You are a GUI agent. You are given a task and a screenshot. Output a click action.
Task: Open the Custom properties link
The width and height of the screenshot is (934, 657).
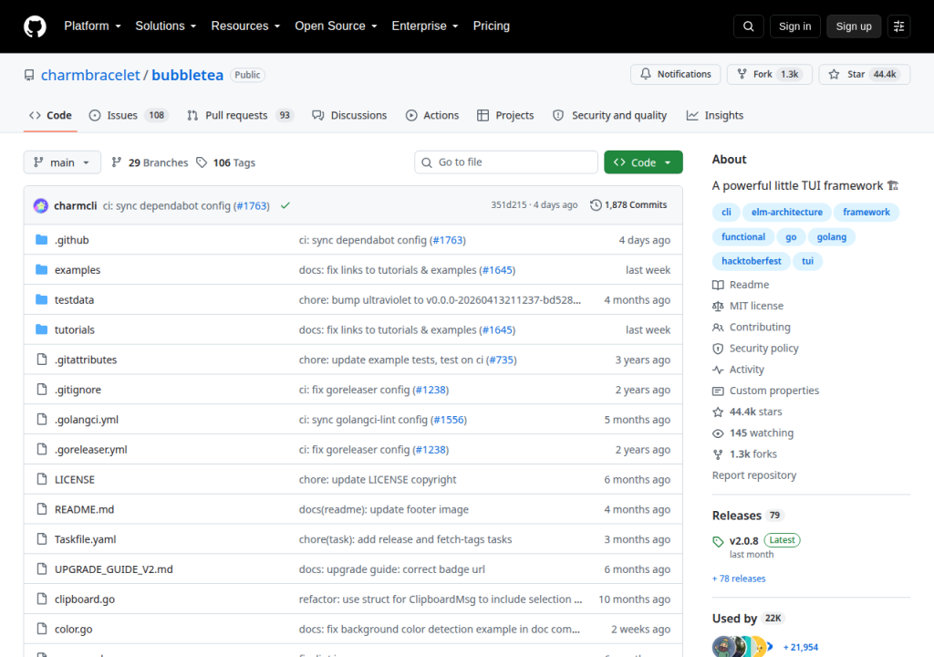766,391
